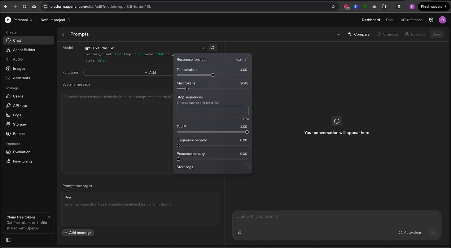The image size is (451, 248).
Task: Open the Chat page in sidebar
Action: click(28, 40)
